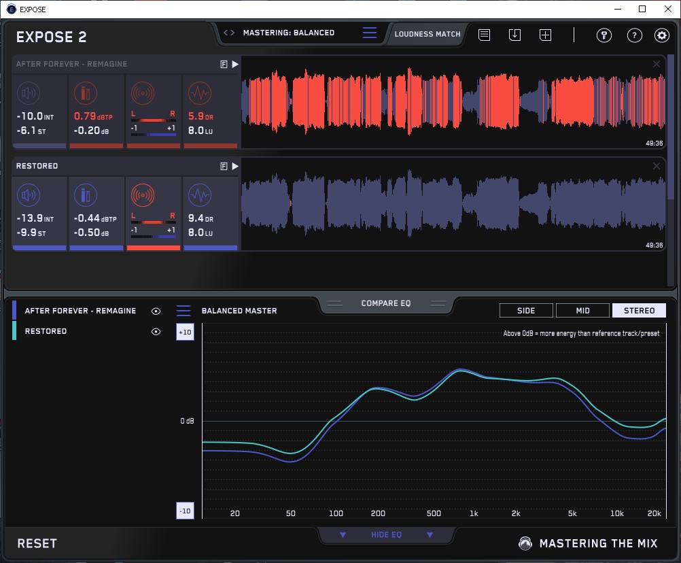Click the help question mark icon
681x563 pixels.
pos(634,35)
